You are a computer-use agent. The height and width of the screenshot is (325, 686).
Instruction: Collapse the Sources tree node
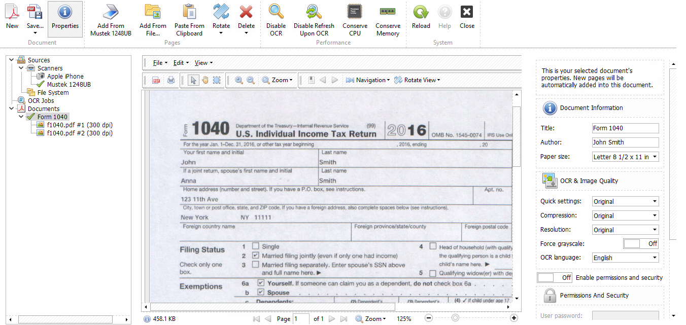pos(12,60)
